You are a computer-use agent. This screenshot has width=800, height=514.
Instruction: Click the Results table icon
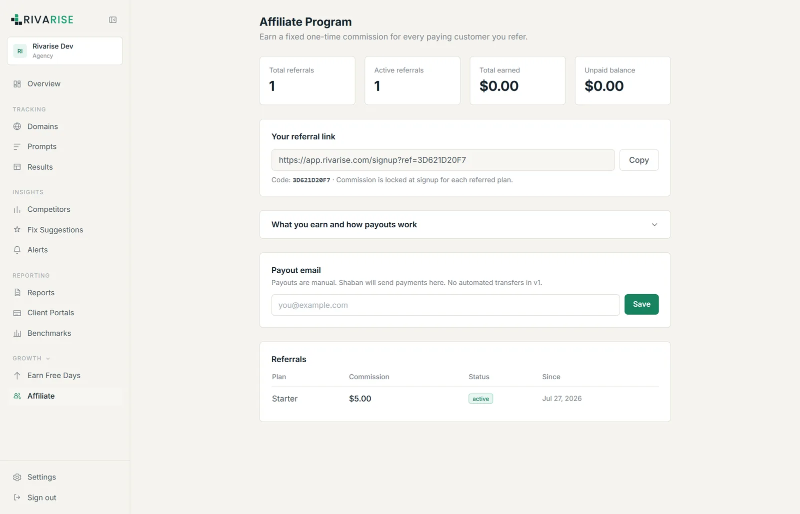(x=17, y=167)
